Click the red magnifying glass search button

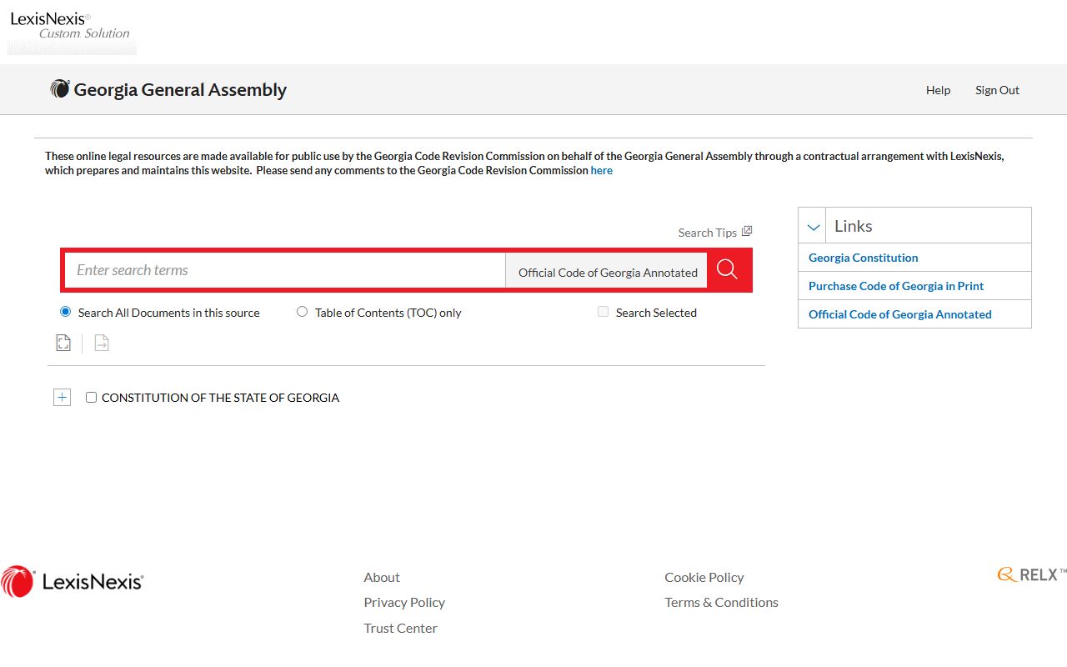click(x=728, y=270)
